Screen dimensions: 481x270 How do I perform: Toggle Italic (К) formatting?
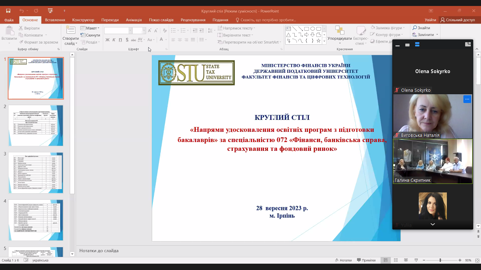coord(114,40)
